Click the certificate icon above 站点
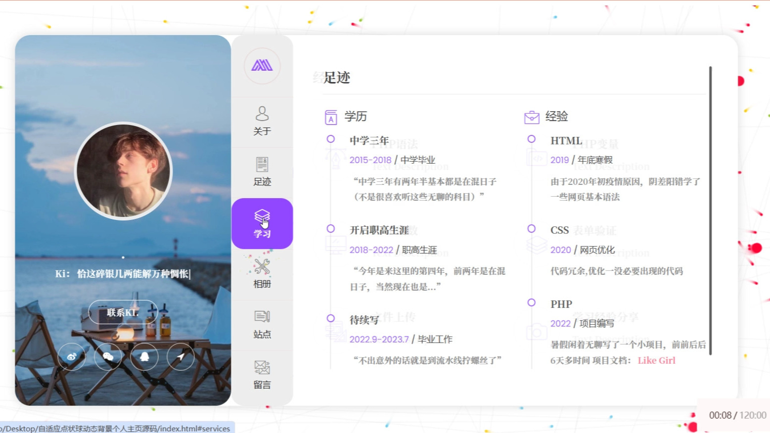 point(262,316)
